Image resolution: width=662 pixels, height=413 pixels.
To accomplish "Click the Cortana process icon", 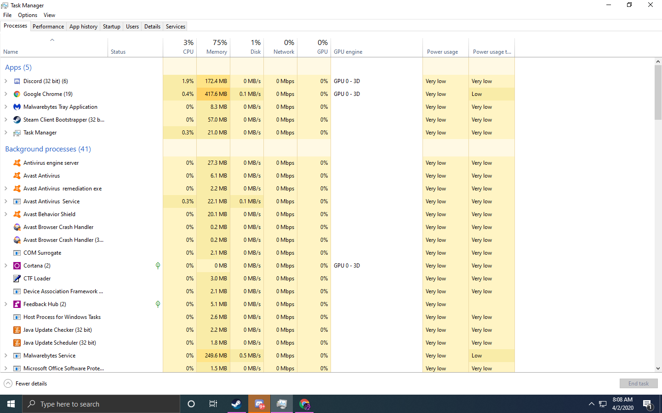I will click(17, 266).
